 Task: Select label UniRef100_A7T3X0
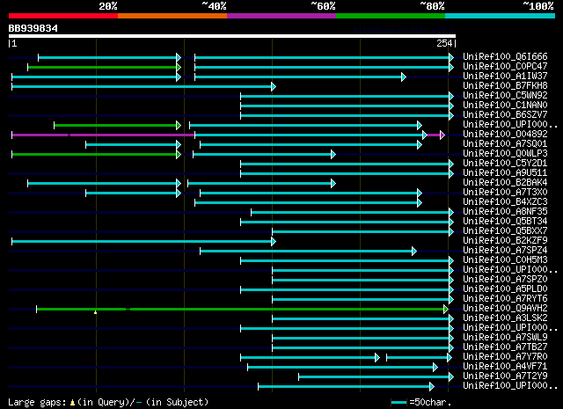click(x=505, y=193)
